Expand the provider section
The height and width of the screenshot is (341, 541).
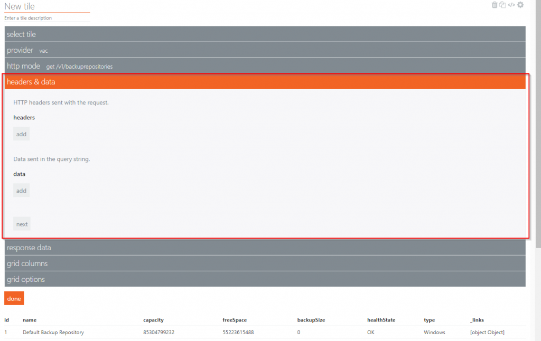click(265, 50)
